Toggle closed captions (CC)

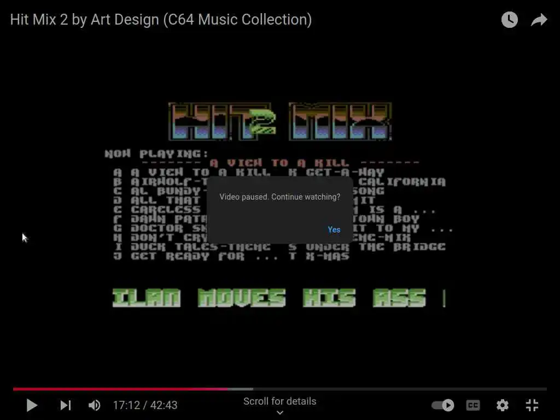click(473, 405)
